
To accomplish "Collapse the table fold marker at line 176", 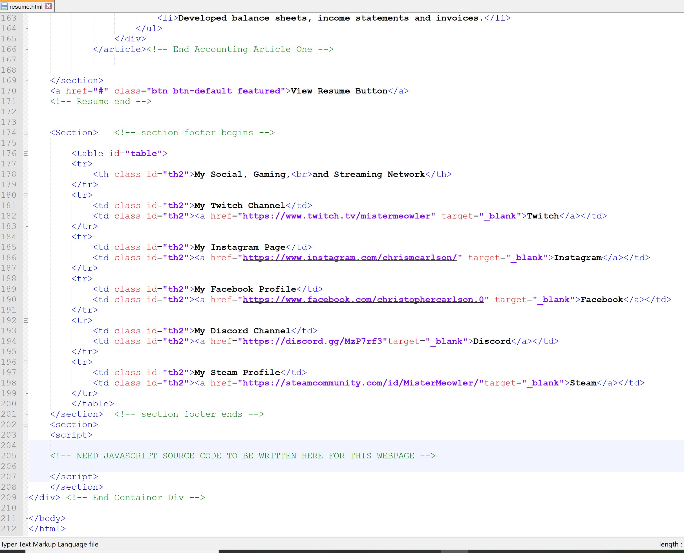I will (26, 153).
